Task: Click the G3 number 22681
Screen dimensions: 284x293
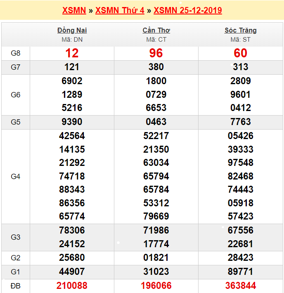Action: (x=240, y=244)
